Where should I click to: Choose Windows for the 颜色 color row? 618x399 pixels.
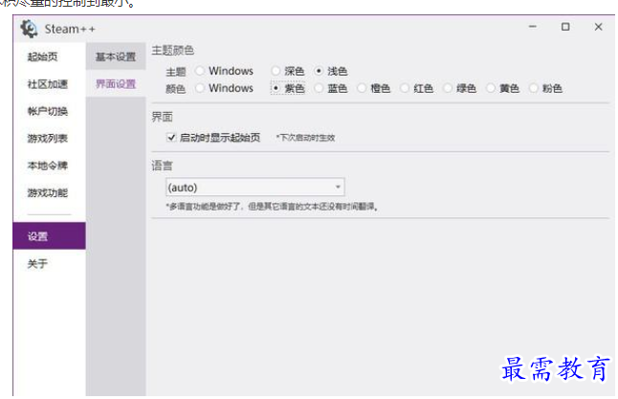click(x=225, y=88)
